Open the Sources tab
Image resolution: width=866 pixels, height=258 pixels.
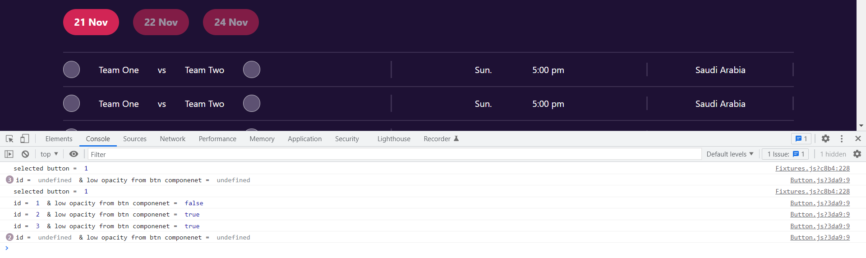pos(135,139)
